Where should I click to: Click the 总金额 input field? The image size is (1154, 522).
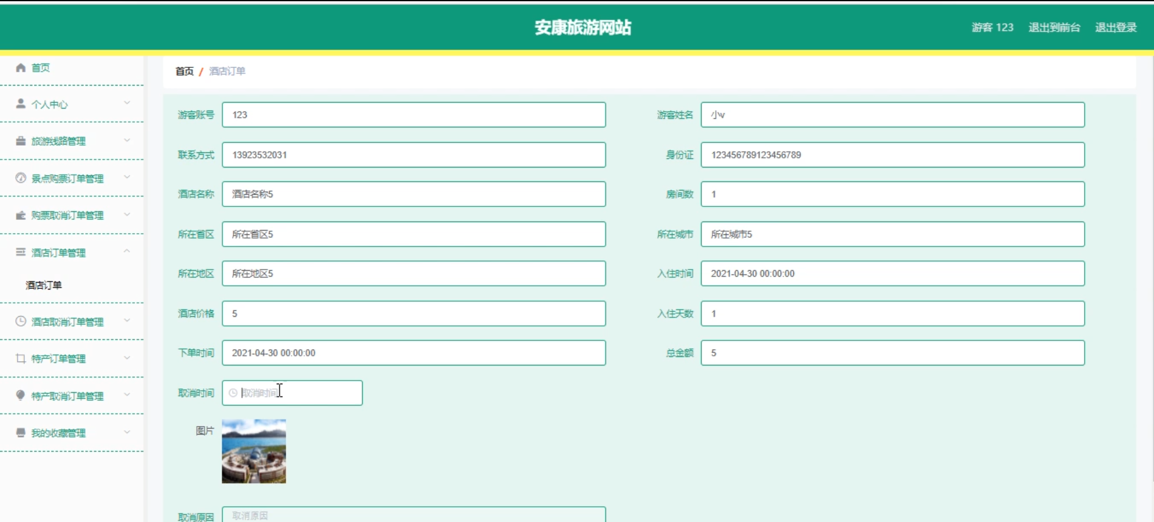point(893,353)
